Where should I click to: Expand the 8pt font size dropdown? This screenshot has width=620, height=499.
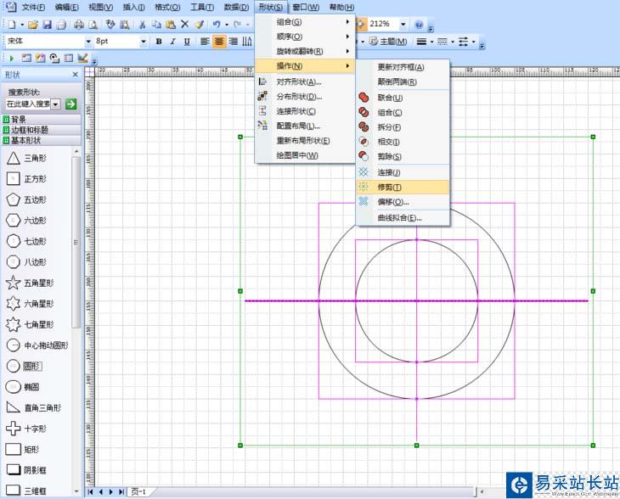pos(143,41)
